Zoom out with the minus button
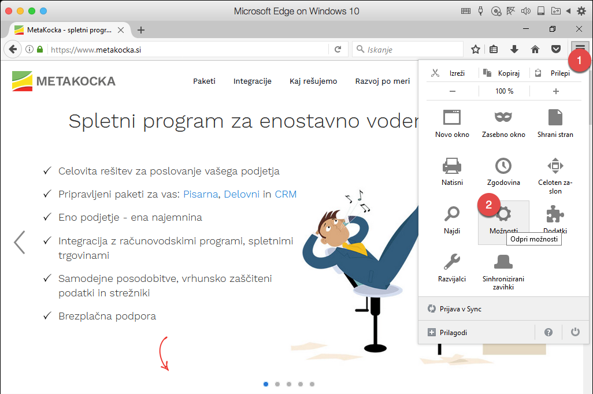This screenshot has width=593, height=394. tap(453, 91)
